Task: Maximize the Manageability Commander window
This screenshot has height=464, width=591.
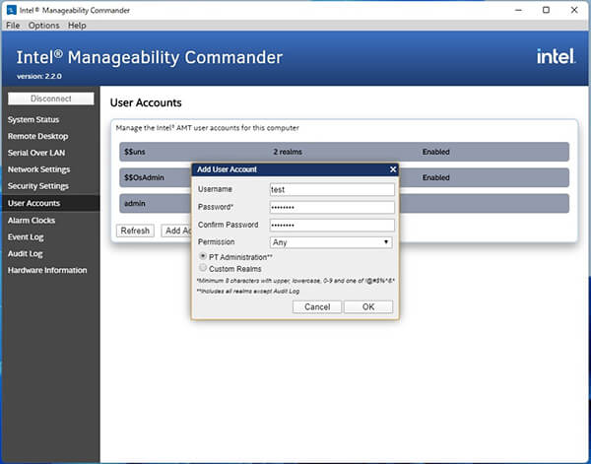Action: pos(546,10)
